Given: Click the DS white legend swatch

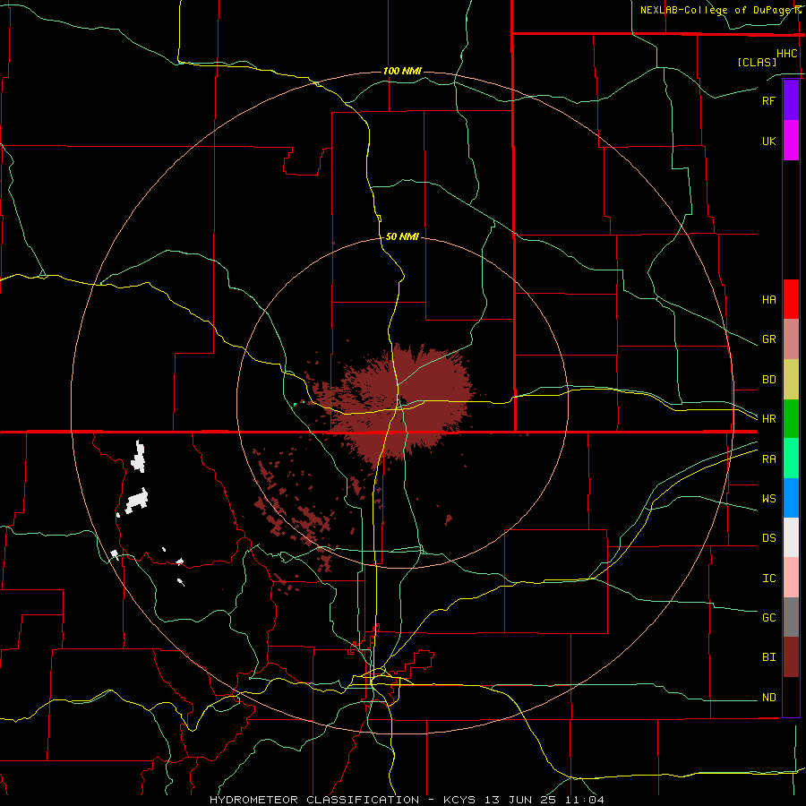Looking at the screenshot, I should tap(791, 537).
